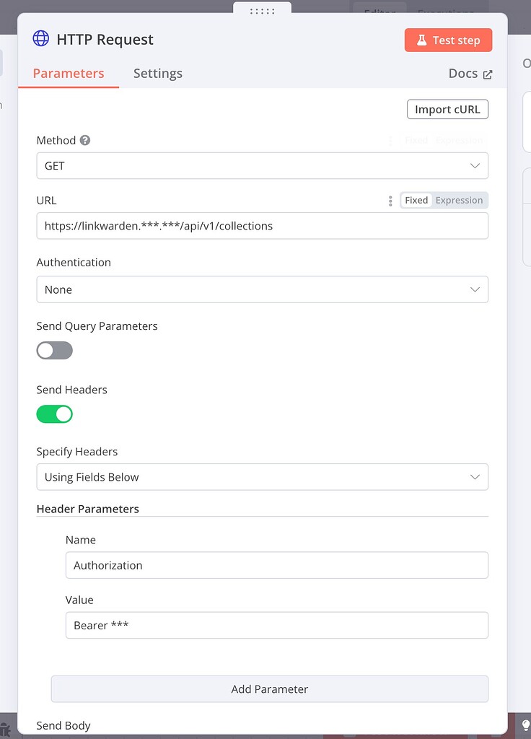531x739 pixels.
Task: Click the external link icon beside Docs
Action: (487, 73)
